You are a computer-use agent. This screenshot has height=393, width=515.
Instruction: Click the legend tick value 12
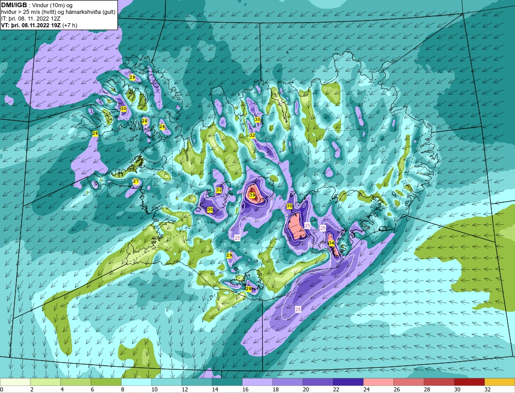coord(184,389)
